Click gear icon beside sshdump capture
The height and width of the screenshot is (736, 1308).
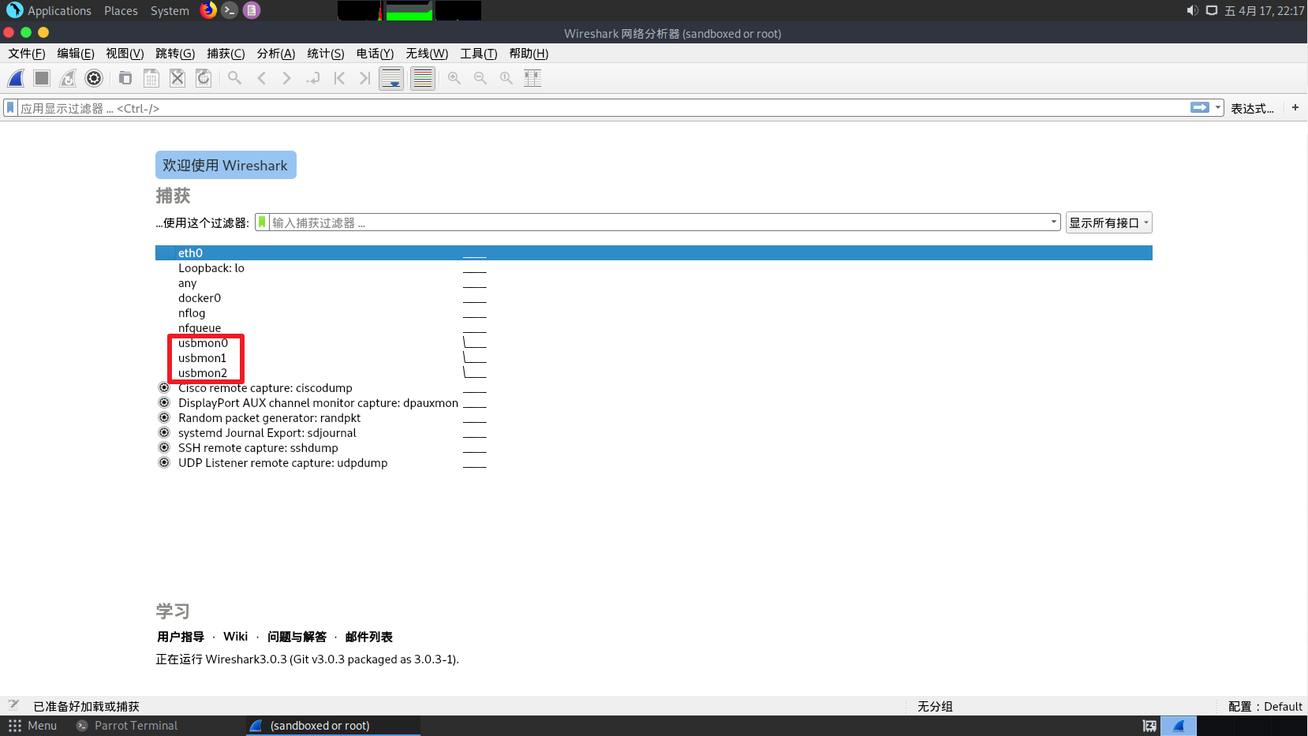coord(164,447)
